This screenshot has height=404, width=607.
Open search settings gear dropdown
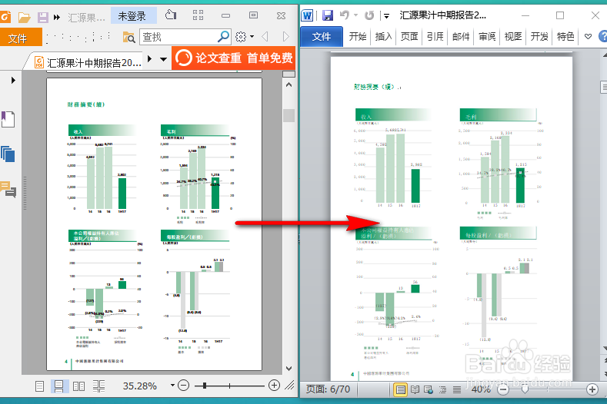[245, 37]
